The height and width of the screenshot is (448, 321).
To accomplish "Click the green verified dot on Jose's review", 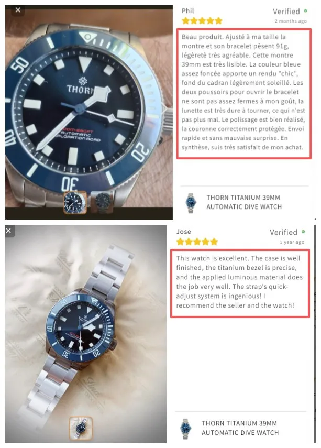I will pyautogui.click(x=303, y=232).
